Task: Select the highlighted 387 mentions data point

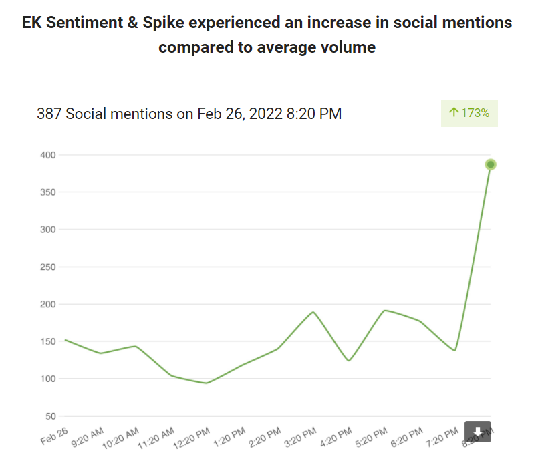Action: coord(491,164)
